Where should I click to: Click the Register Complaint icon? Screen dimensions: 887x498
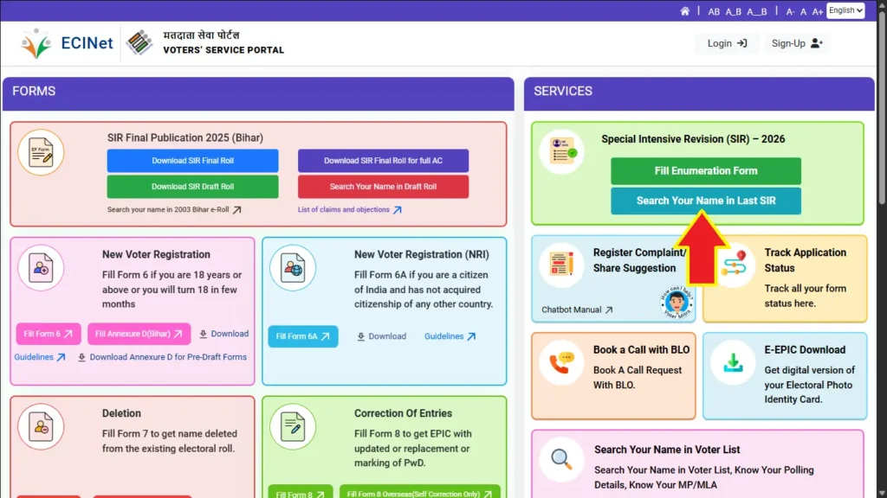(x=561, y=265)
